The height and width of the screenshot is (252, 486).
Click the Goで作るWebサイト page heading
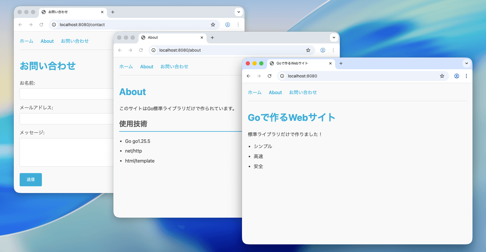291,117
